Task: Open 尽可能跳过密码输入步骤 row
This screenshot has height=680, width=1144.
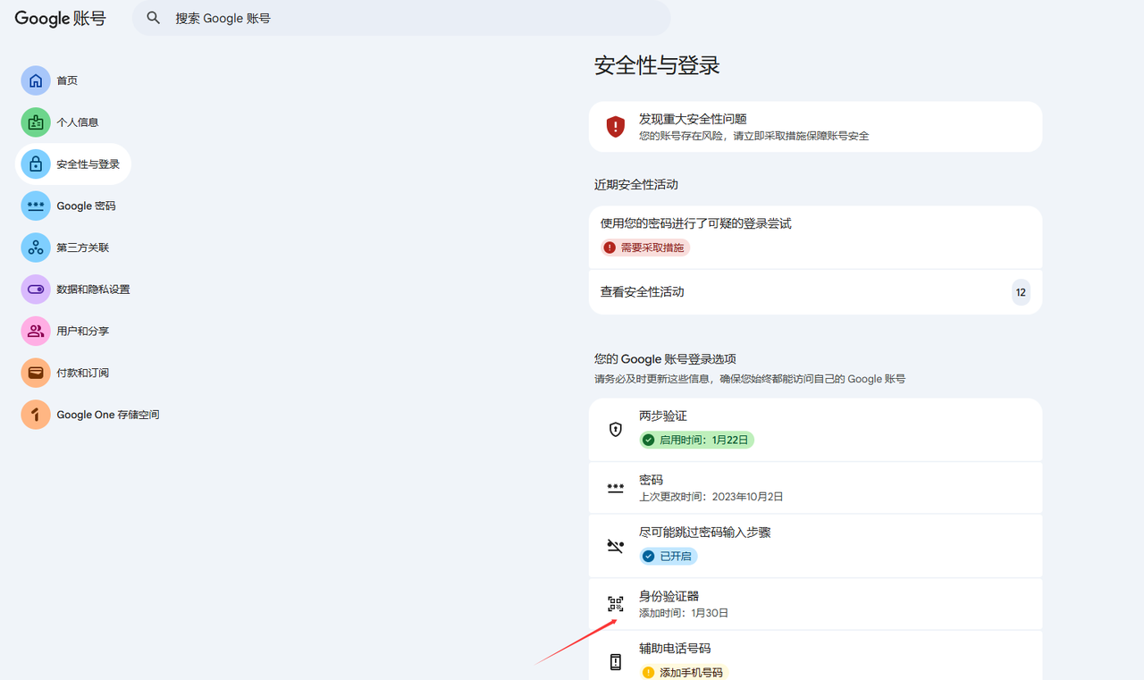Action: [815, 546]
